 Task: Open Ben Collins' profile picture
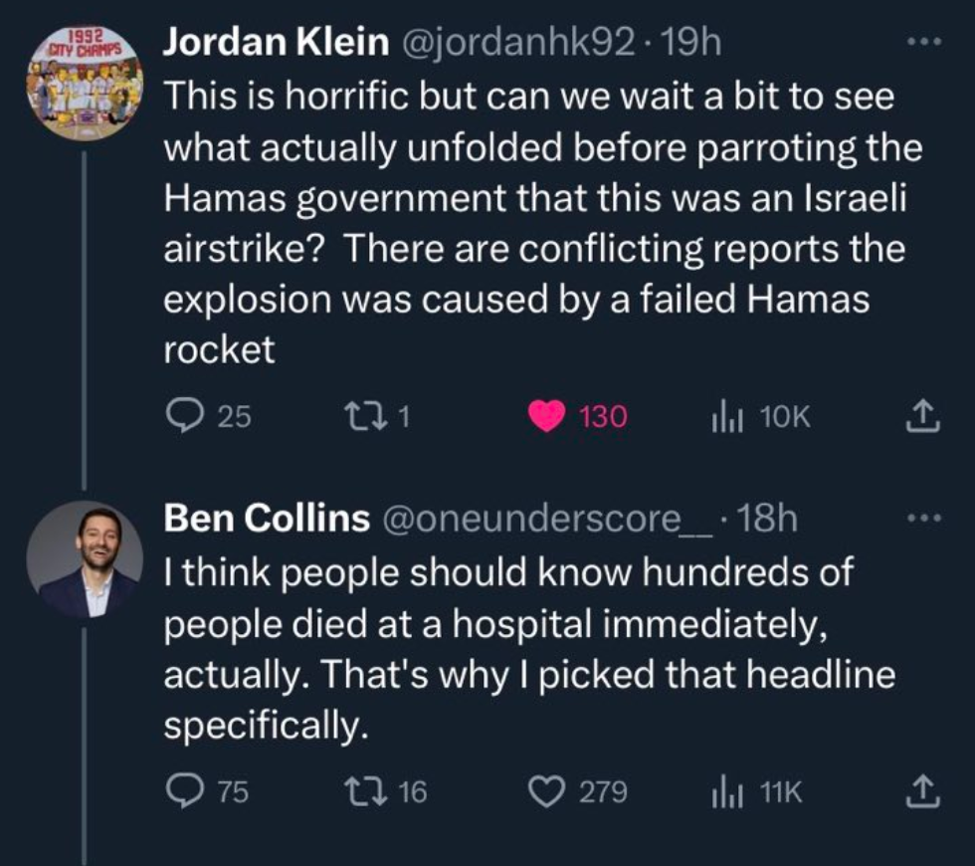(86, 559)
